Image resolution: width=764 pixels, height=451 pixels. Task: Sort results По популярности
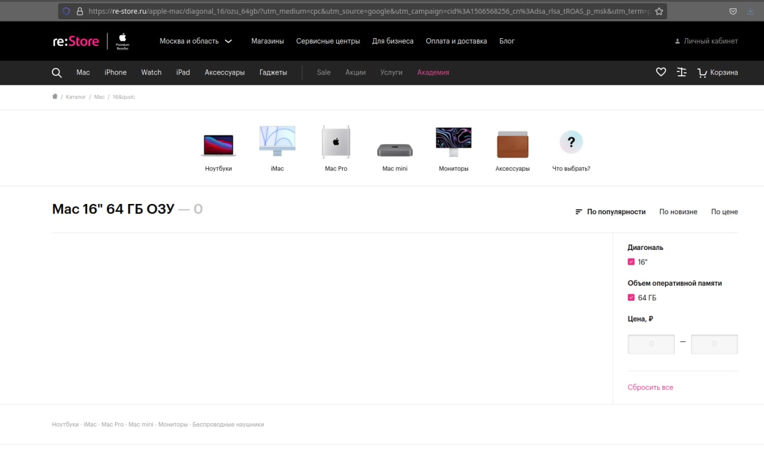tap(617, 212)
